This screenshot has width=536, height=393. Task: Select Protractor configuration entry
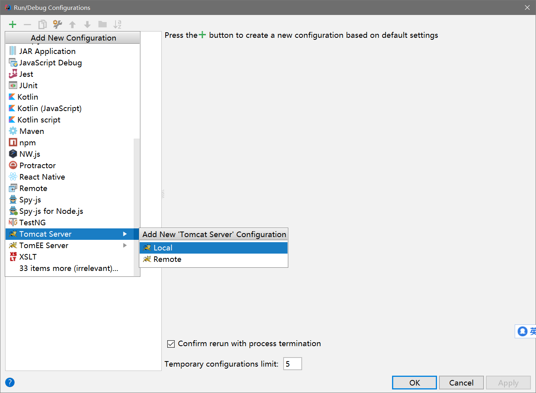pos(70,165)
